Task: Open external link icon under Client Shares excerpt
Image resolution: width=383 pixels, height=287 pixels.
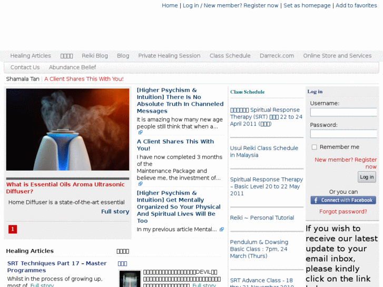Action: point(140,184)
